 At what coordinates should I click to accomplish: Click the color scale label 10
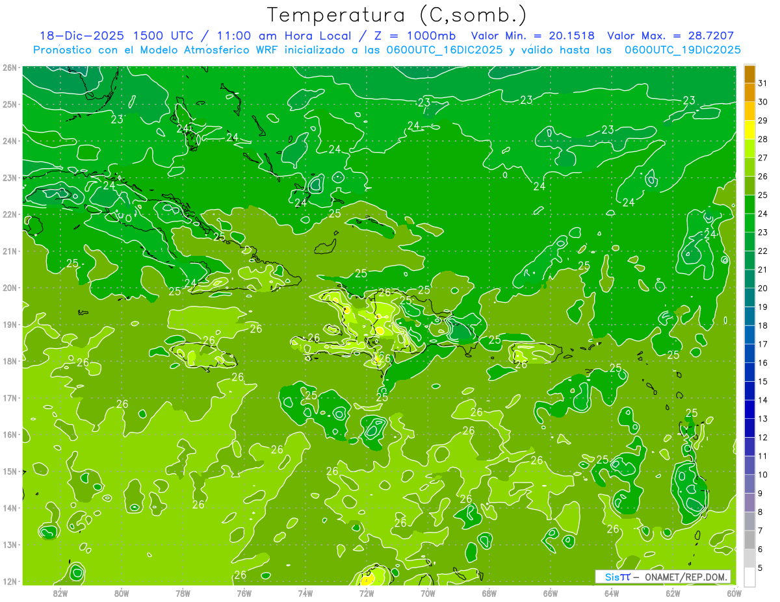click(762, 475)
